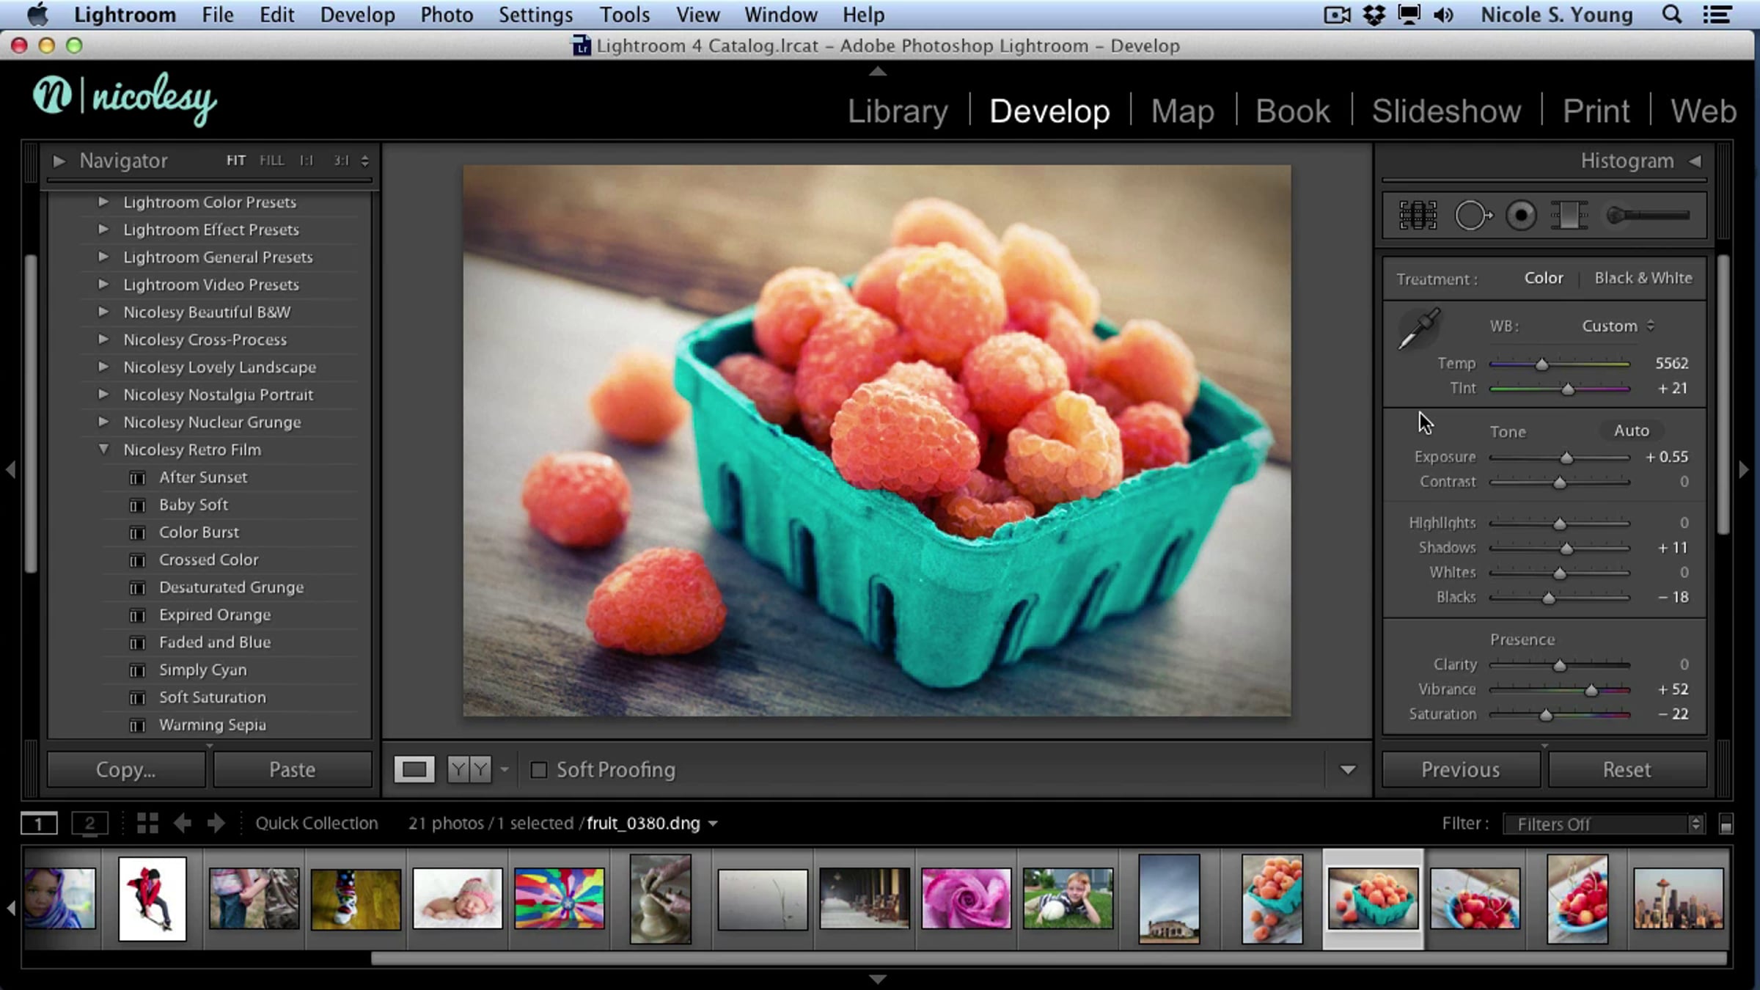Set Navigator zoom to 3:1
The width and height of the screenshot is (1760, 990).
[341, 160]
